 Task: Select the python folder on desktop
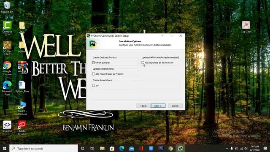22,47
